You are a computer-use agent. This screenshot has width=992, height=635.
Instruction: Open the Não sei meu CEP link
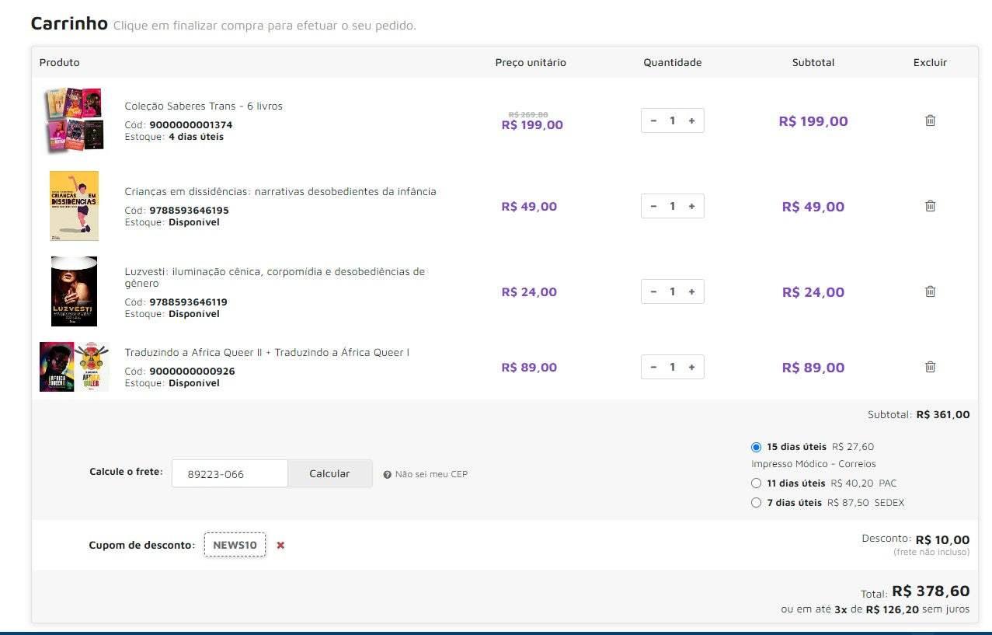431,475
